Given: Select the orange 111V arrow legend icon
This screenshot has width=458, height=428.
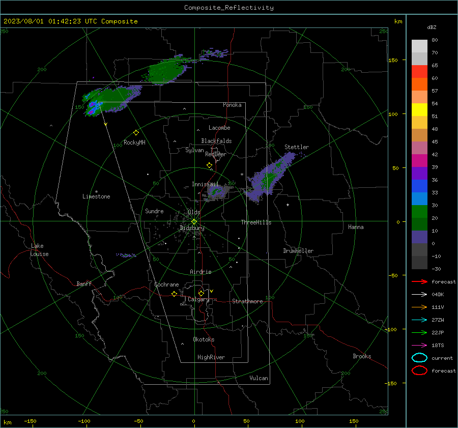Looking at the screenshot, I should coord(419,307).
